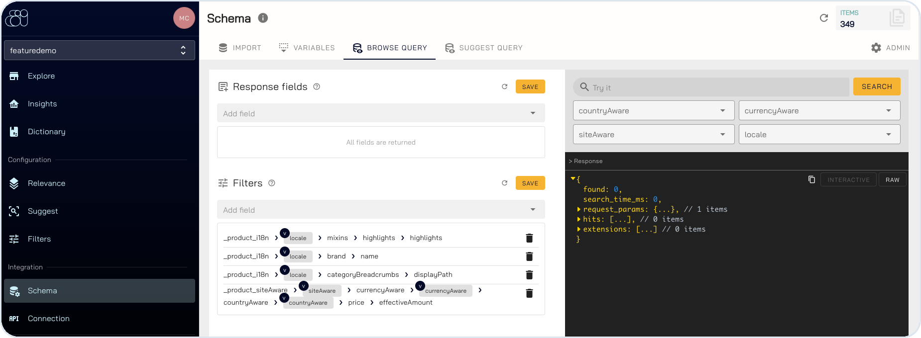Switch to the Variables tab
Image resolution: width=921 pixels, height=338 pixels.
[307, 48]
